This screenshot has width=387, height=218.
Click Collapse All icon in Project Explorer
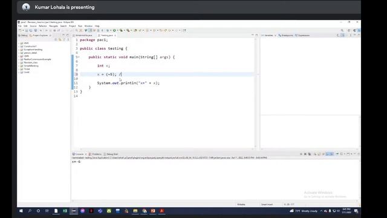click(56, 39)
